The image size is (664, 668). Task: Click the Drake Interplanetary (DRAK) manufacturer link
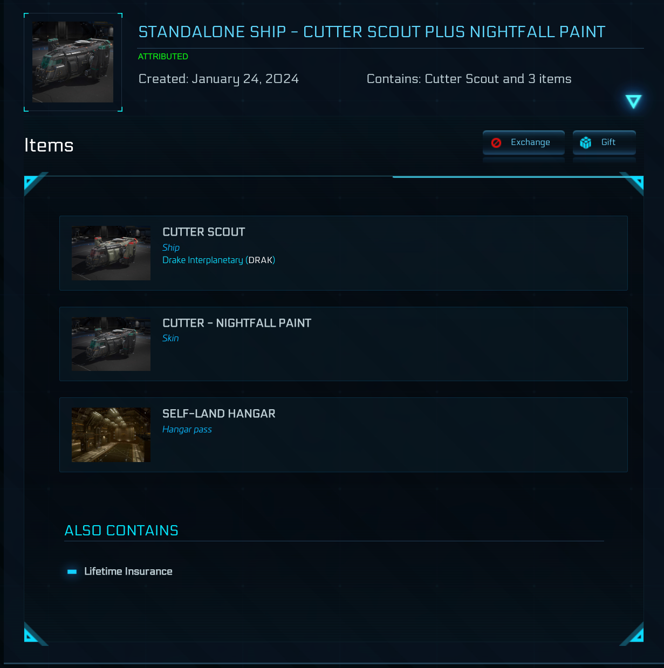tap(219, 260)
